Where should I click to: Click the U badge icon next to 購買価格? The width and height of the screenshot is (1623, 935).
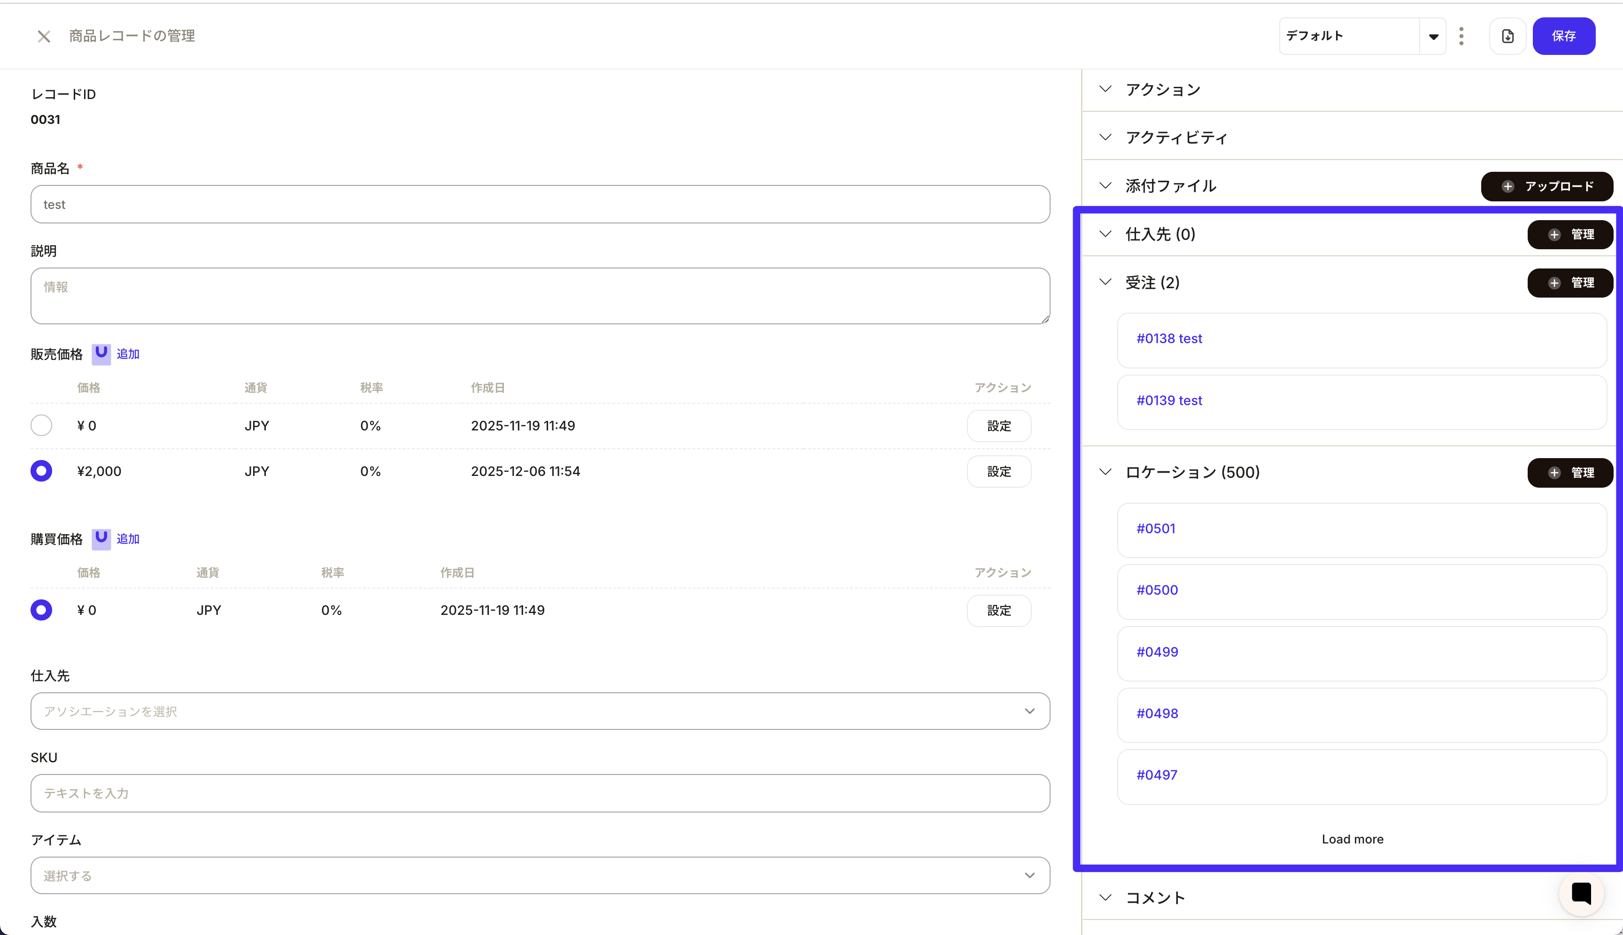click(101, 539)
